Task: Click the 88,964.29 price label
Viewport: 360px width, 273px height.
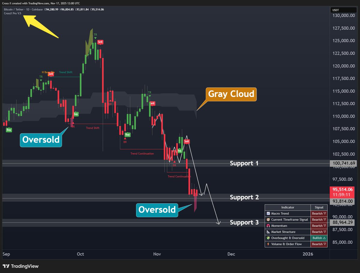Action: (342, 222)
